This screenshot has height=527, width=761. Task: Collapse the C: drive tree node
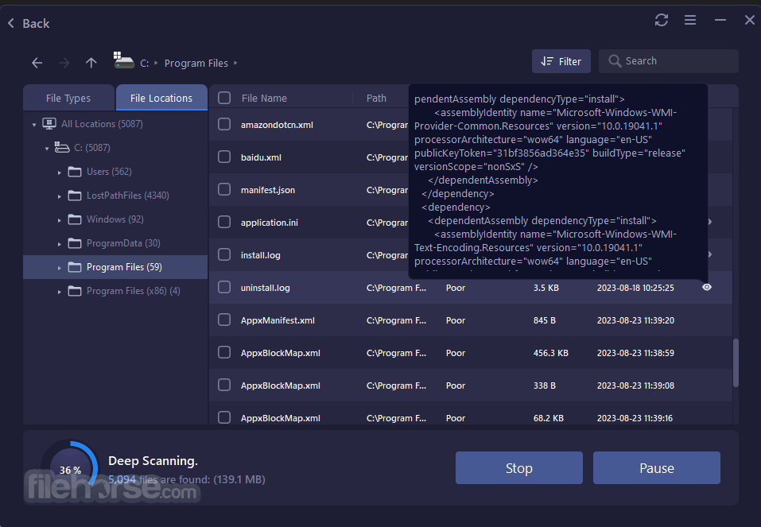(x=47, y=149)
